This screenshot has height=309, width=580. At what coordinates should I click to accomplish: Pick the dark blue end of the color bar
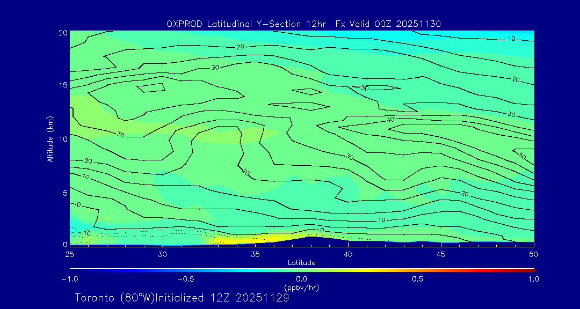(x=73, y=270)
